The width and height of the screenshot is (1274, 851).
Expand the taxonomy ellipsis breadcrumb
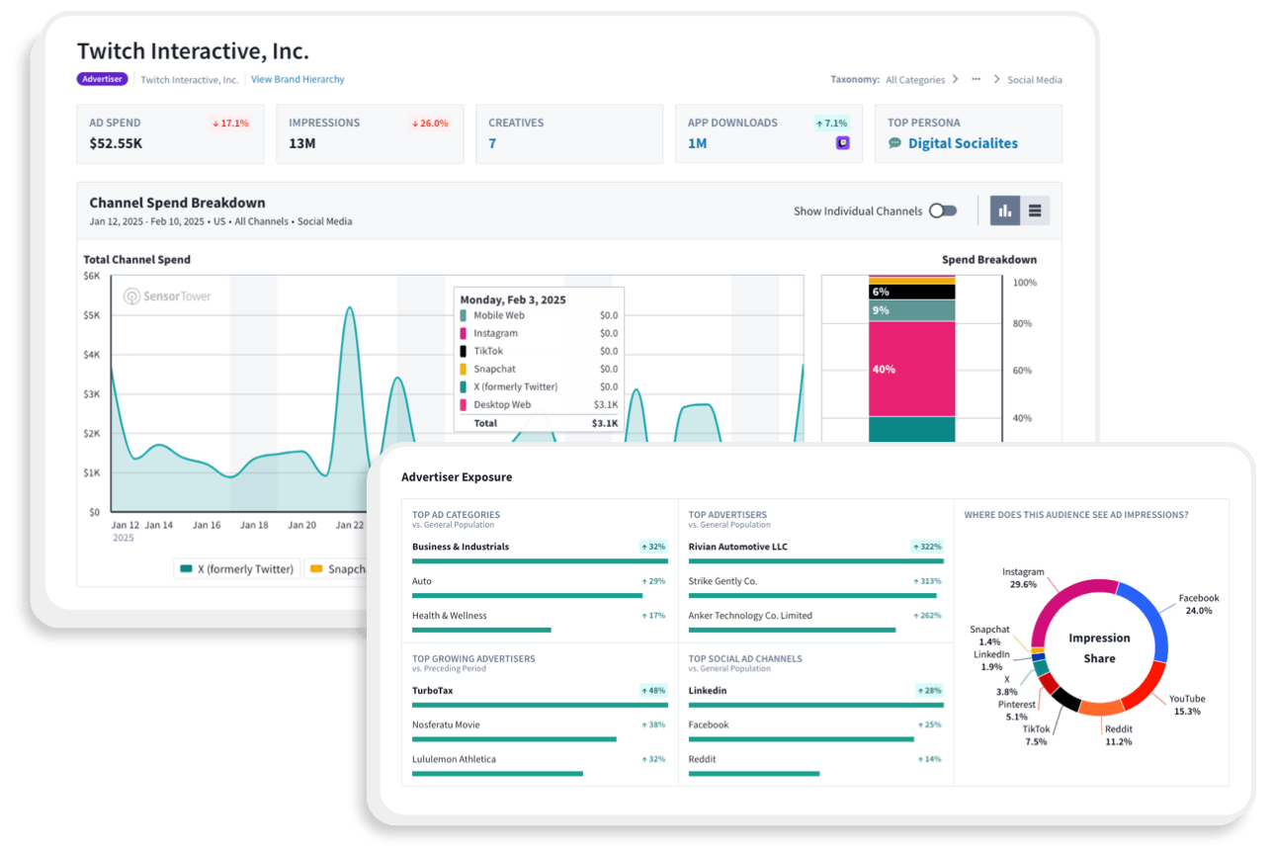point(976,80)
